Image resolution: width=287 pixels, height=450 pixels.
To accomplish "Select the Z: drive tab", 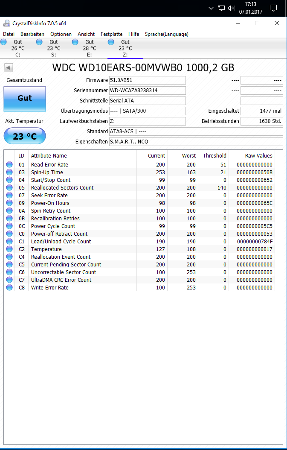I will click(125, 48).
